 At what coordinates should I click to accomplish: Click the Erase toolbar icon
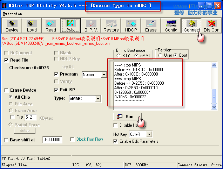151,26
